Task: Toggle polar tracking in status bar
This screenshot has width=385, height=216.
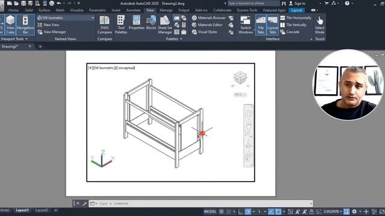Action: (248, 212)
